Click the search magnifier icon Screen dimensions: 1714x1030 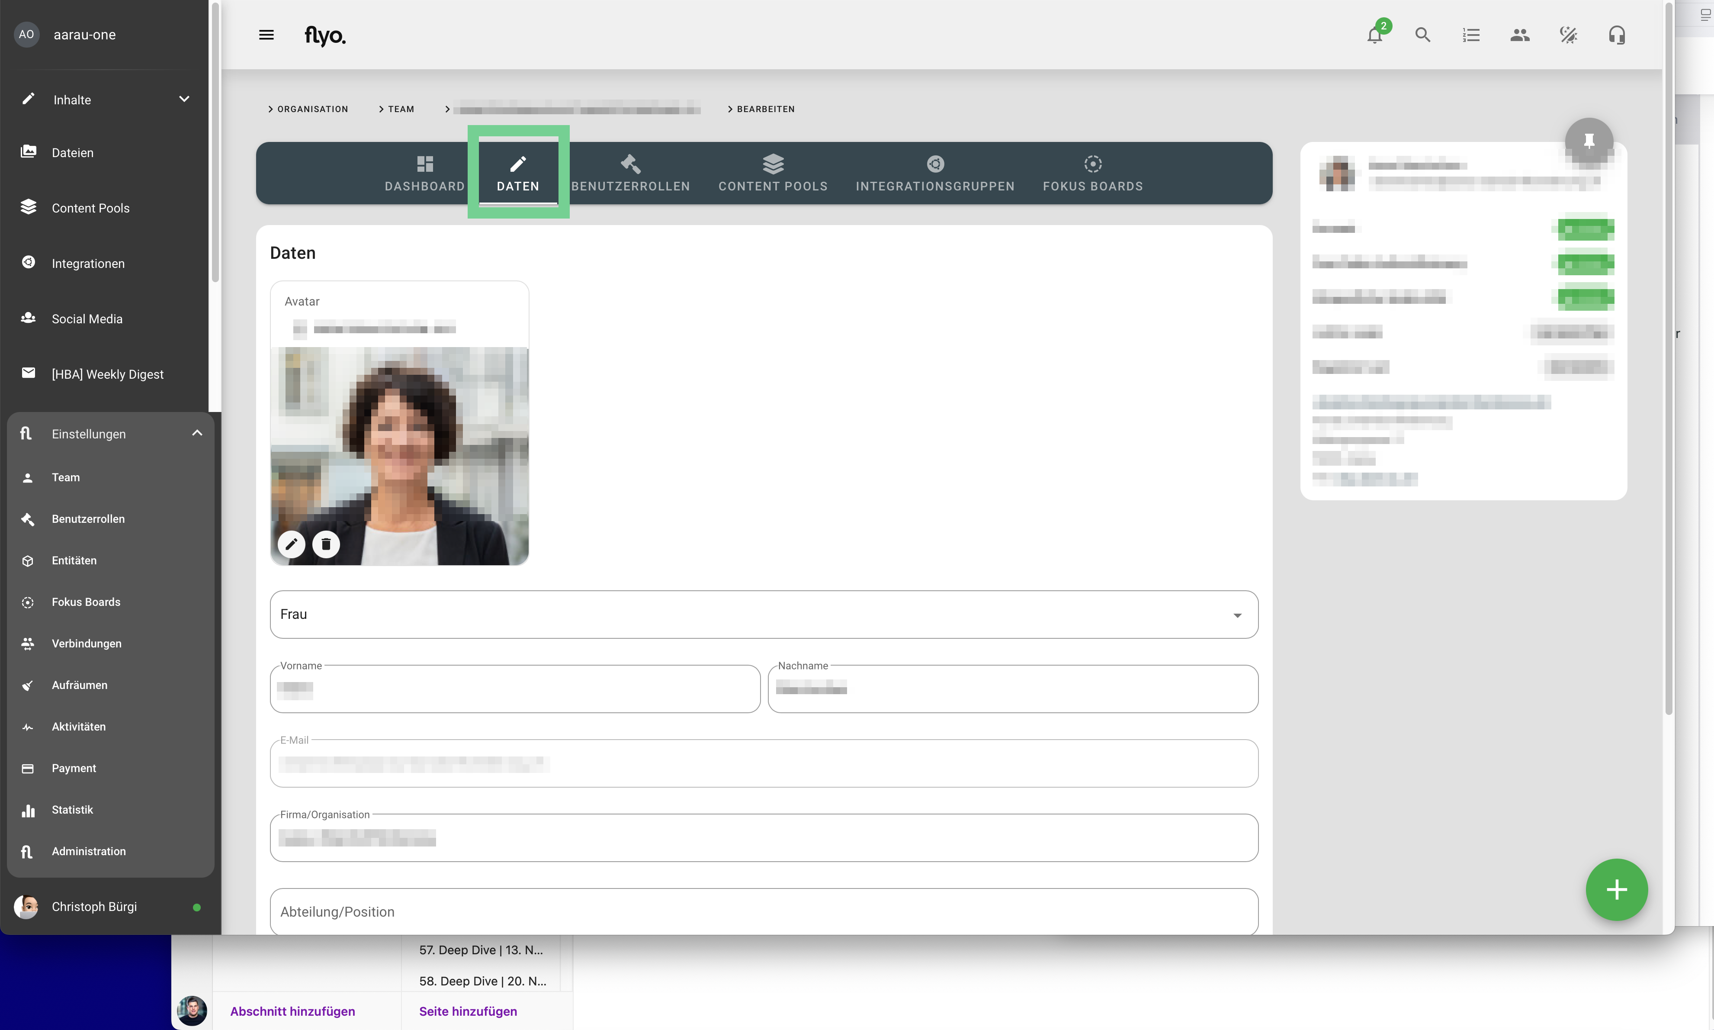[x=1423, y=35]
